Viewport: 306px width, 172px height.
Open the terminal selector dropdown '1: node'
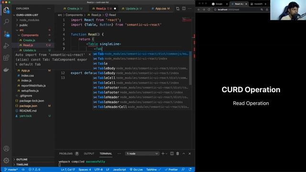tap(142, 154)
